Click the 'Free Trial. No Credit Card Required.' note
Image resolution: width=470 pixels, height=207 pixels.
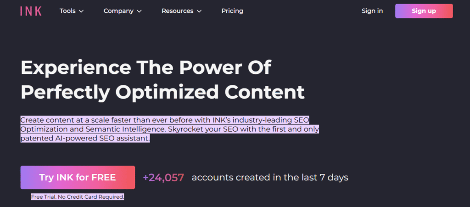coord(78,197)
